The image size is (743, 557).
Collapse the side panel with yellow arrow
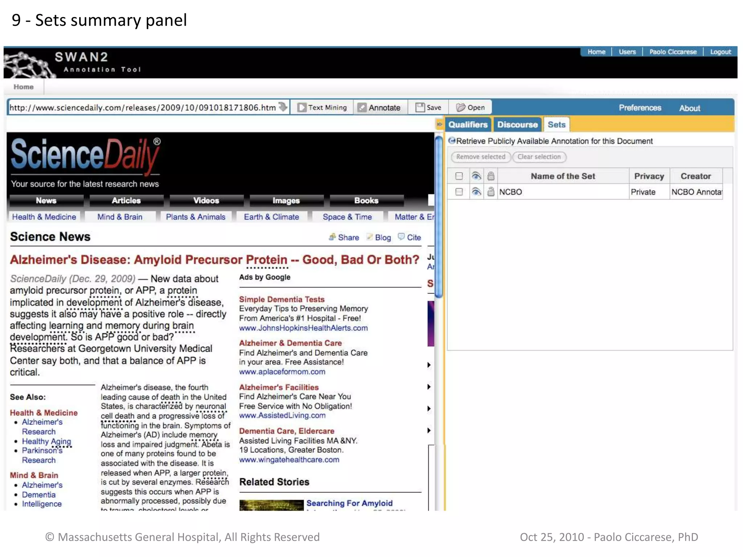pyautogui.click(x=439, y=124)
